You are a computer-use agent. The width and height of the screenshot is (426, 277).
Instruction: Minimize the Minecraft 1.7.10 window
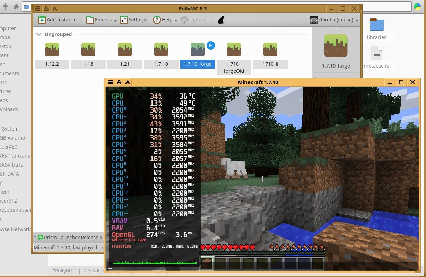pos(390,82)
